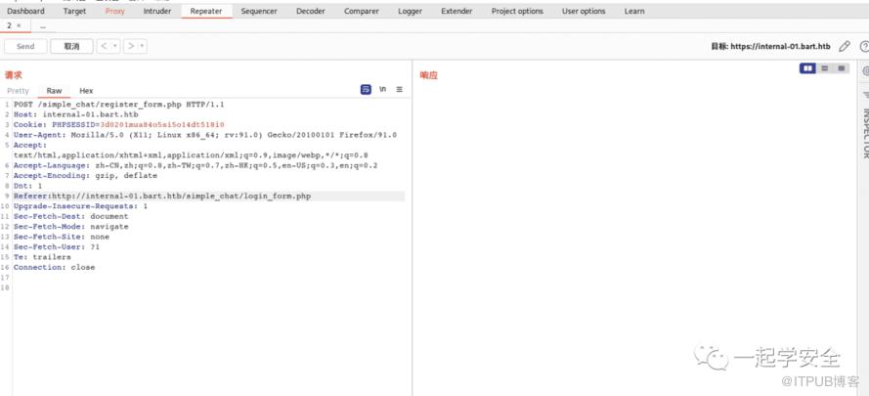Switch request view to Hex
The image size is (869, 396).
(x=86, y=91)
